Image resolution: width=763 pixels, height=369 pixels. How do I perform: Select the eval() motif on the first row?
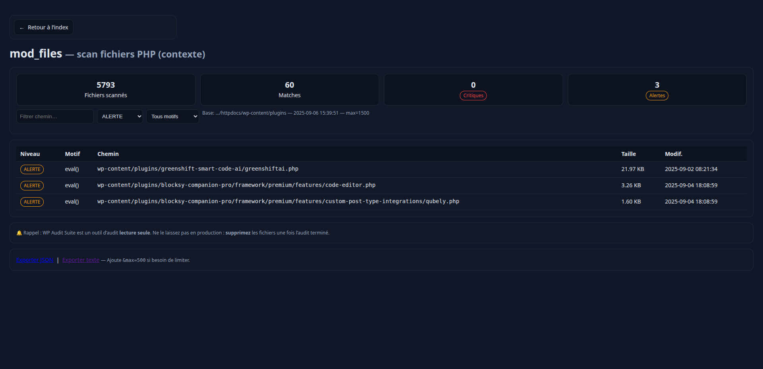tap(72, 169)
